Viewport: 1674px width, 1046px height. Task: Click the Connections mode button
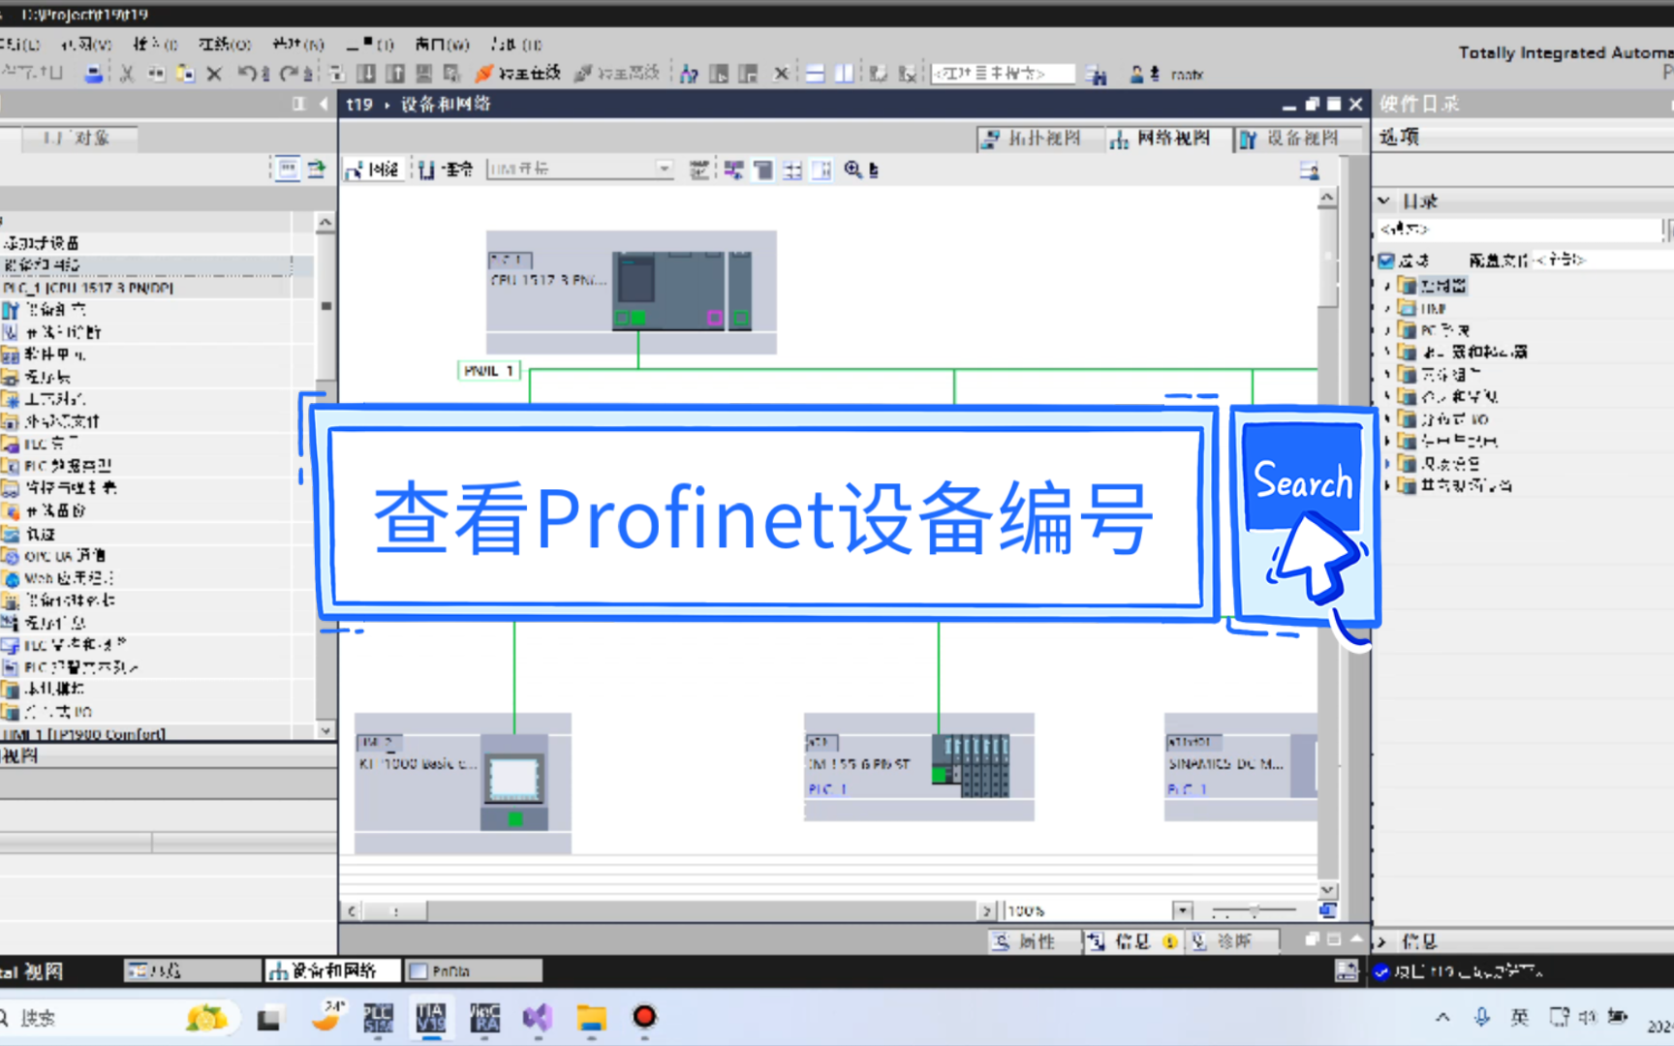446,169
